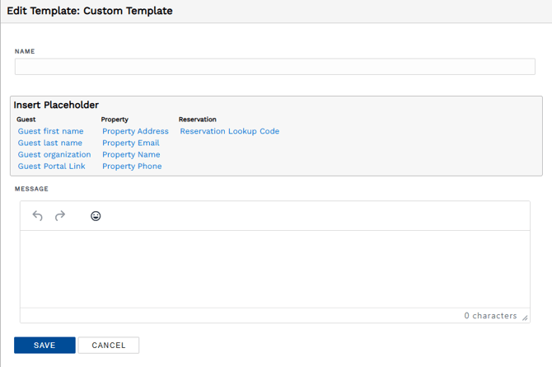Open the emoji picker smiley icon
Screen dimensions: 552x367
(96, 216)
